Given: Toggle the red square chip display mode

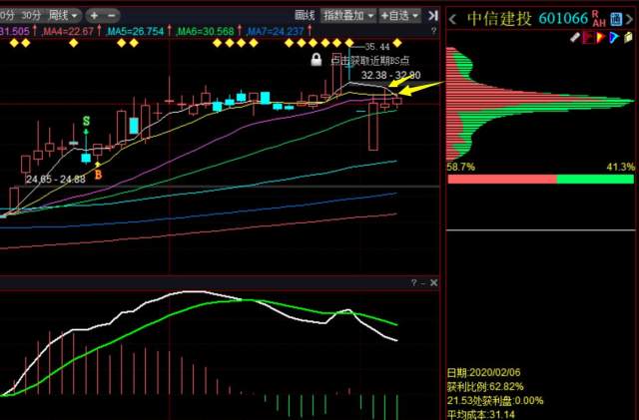Looking at the screenshot, I should 589,38.
